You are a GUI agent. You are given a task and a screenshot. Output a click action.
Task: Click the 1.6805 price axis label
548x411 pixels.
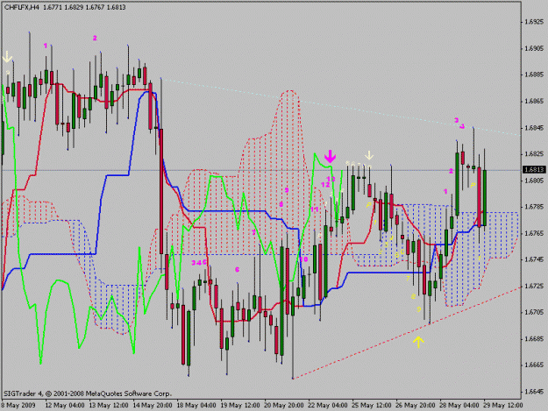tap(534, 181)
